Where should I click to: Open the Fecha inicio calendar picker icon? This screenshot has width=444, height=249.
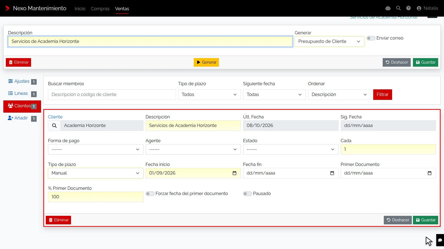click(x=234, y=173)
